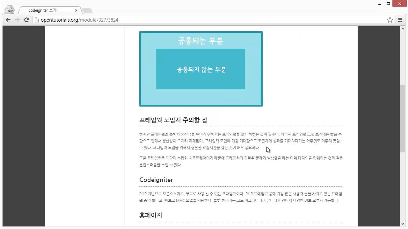Bookmark this page with the star icon

[x=390, y=20]
